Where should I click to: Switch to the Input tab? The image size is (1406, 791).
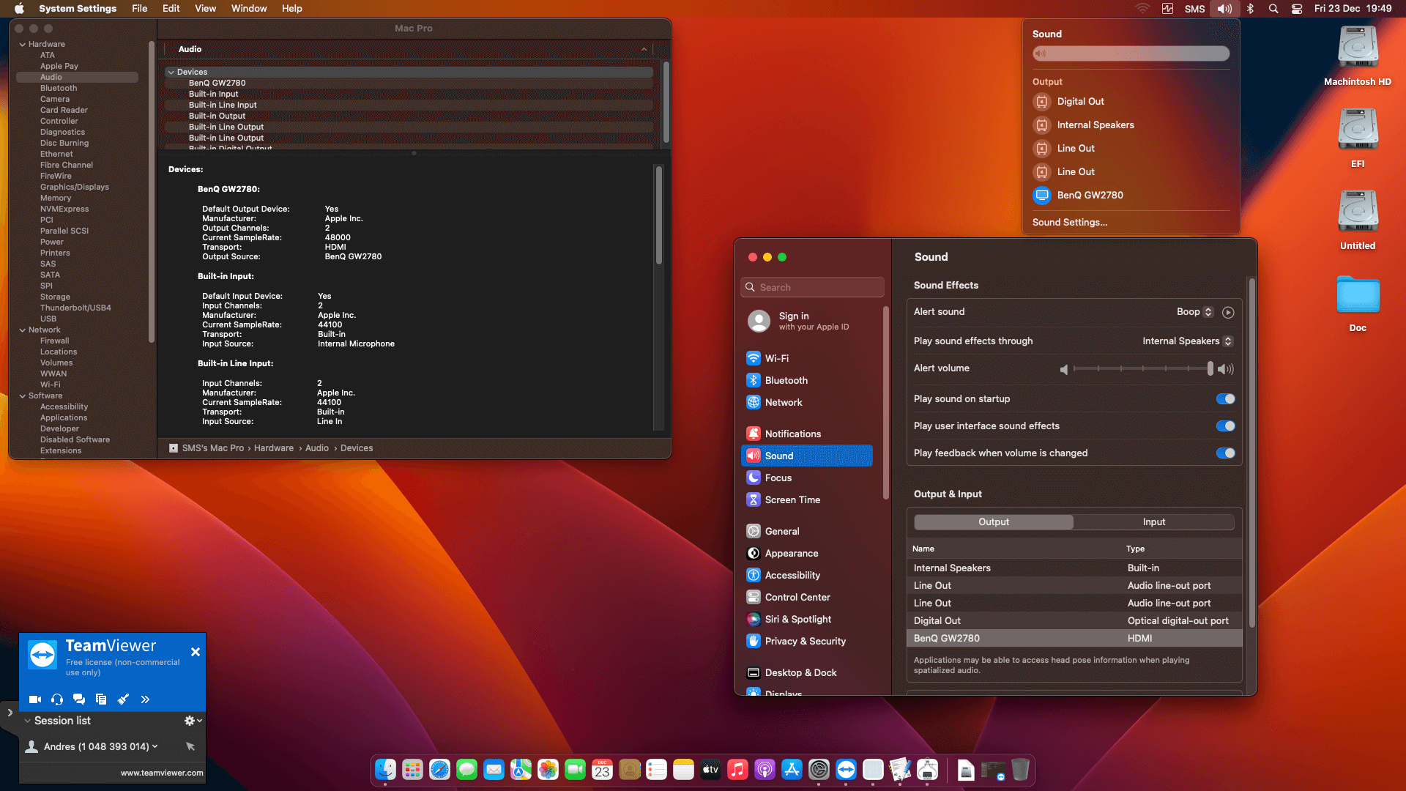tap(1153, 522)
